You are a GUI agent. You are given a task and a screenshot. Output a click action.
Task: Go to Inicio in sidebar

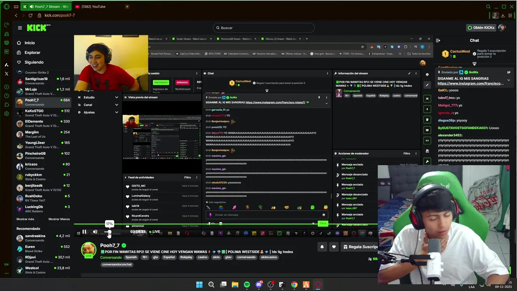pyautogui.click(x=26, y=43)
